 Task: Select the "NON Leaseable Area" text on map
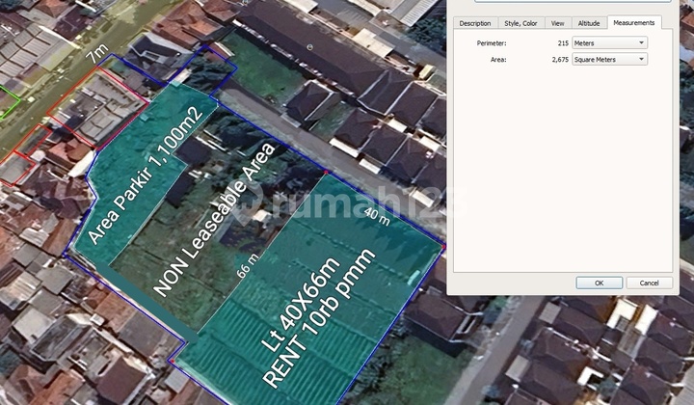click(215, 219)
